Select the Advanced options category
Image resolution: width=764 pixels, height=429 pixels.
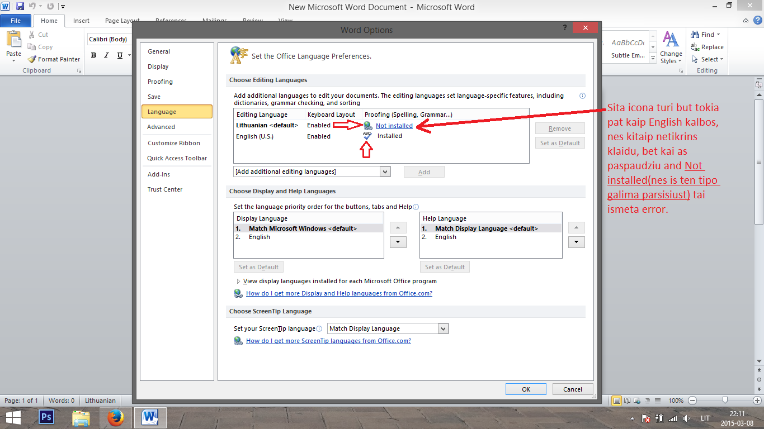pos(177,127)
